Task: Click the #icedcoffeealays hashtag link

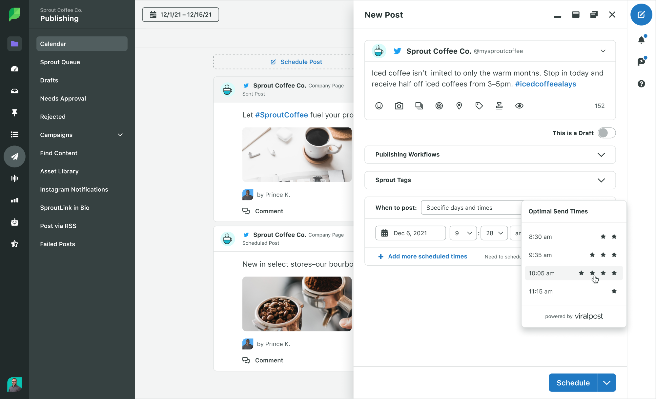Action: tap(545, 84)
